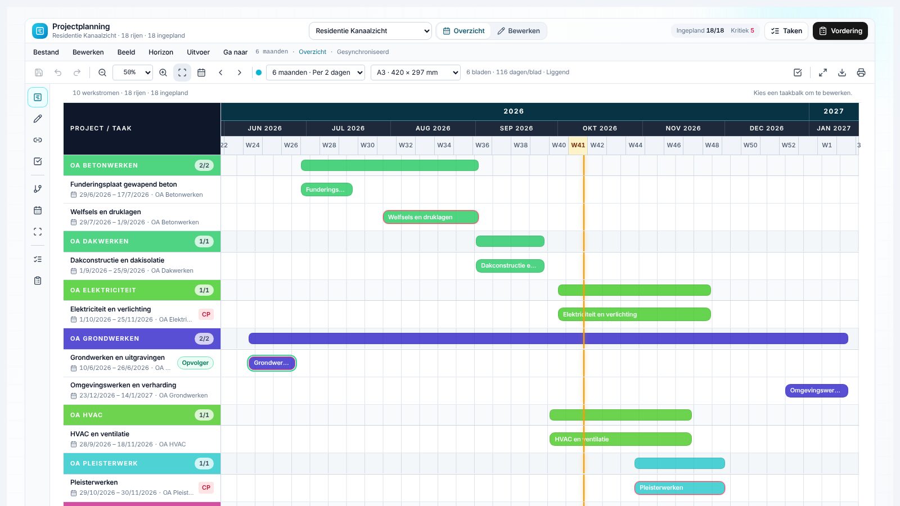Viewport: 900px width, 506px height.
Task: Switch to the Overzicht view toggle
Action: pyautogui.click(x=464, y=31)
